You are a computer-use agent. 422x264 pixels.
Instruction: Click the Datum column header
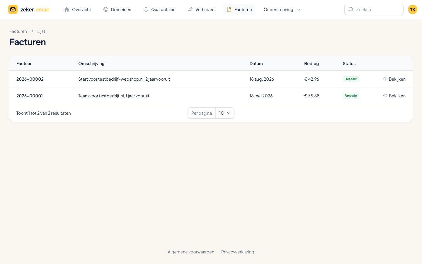pos(256,63)
